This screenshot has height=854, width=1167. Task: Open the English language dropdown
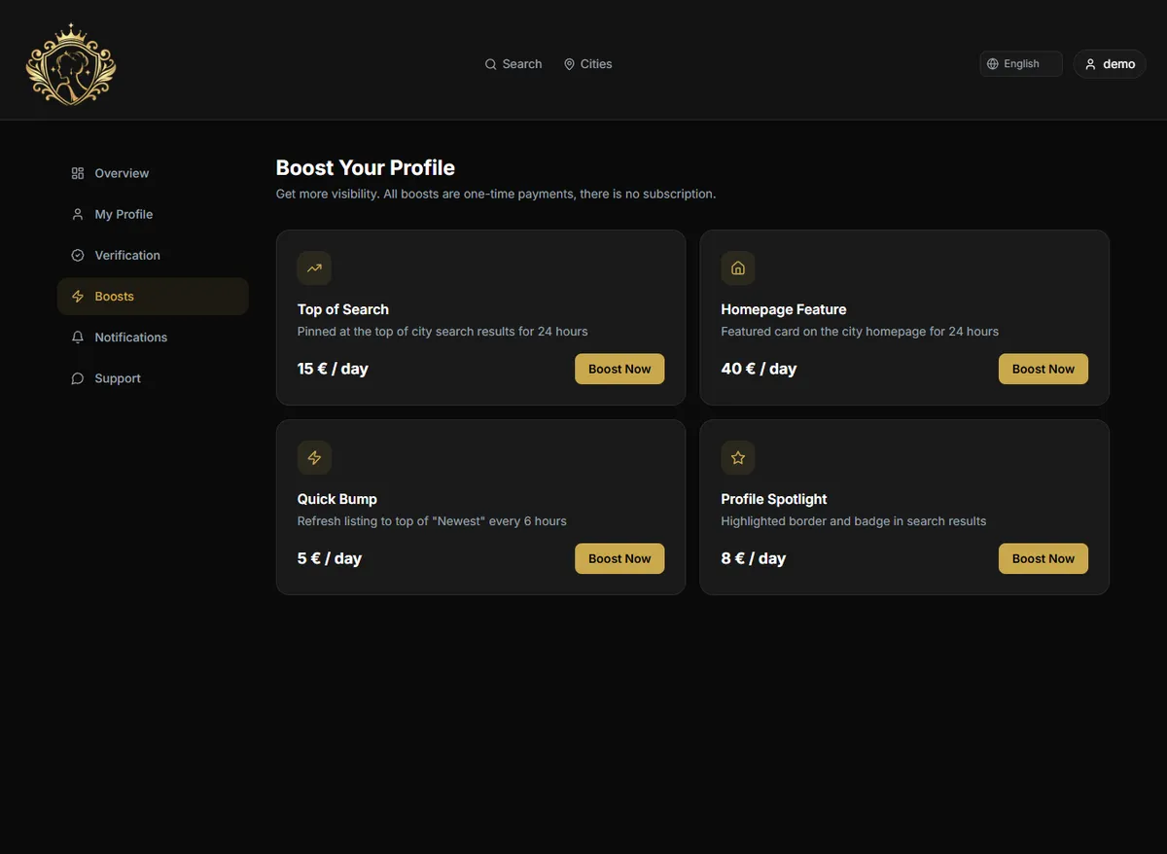coord(1021,64)
